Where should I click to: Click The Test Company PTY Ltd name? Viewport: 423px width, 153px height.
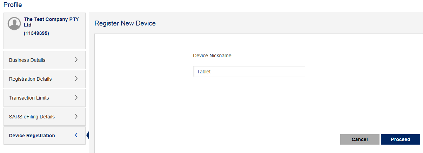pyautogui.click(x=51, y=22)
